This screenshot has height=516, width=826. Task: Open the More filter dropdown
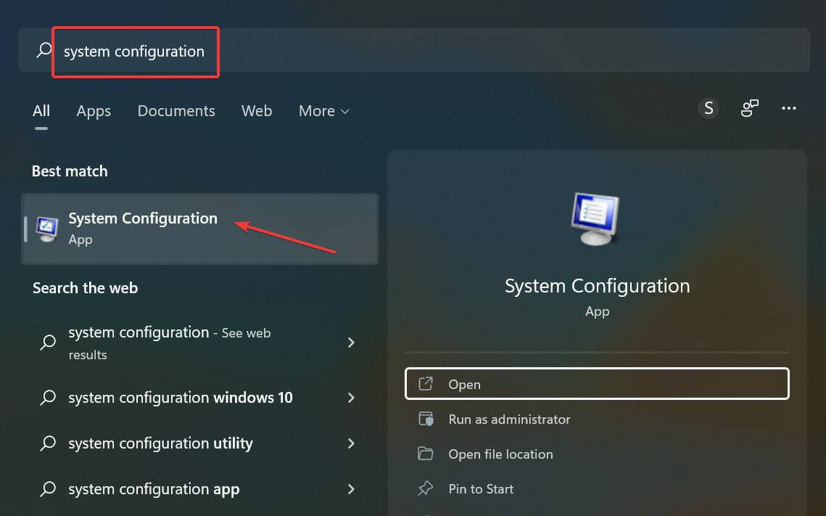tap(323, 110)
